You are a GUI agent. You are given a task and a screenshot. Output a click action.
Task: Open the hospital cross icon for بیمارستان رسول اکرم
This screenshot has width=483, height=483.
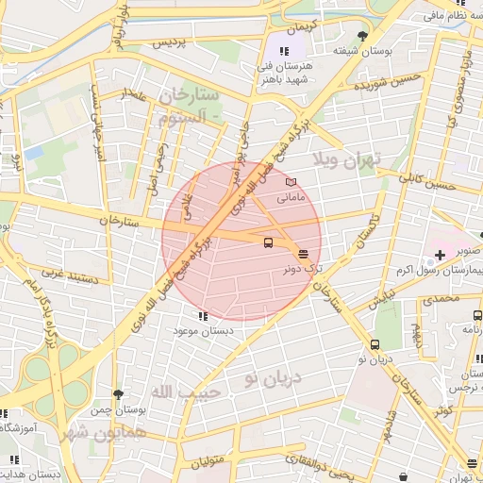pyautogui.click(x=440, y=255)
